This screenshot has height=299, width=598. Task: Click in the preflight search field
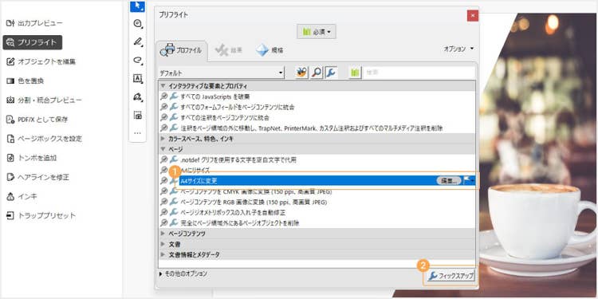419,72
